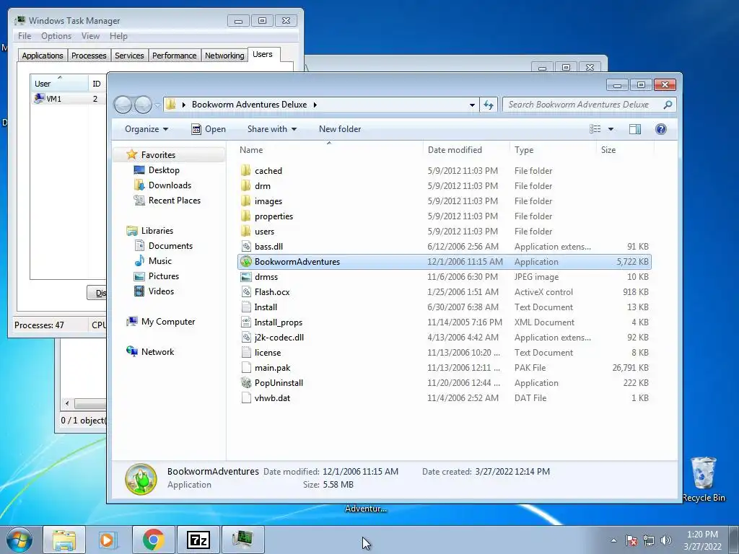Click the Task Manager taskbar icon
Viewport: 739px width, 554px height.
pyautogui.click(x=242, y=540)
